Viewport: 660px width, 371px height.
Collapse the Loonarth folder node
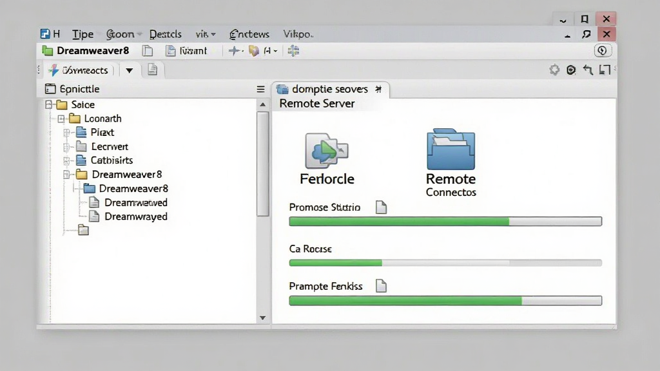pyautogui.click(x=61, y=119)
